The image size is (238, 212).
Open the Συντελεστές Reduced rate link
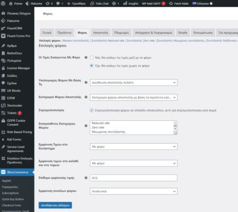108,41
